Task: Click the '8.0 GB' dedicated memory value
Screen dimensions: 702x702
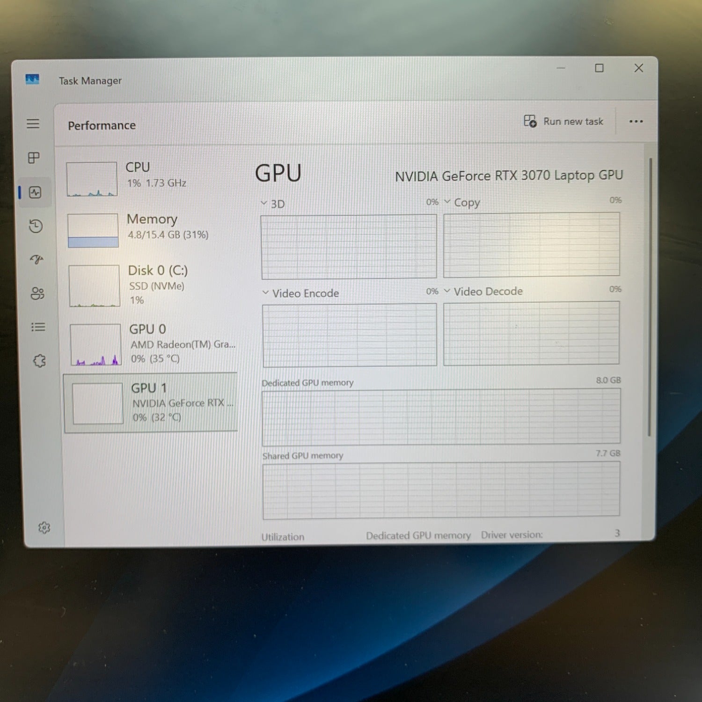Action: point(608,380)
